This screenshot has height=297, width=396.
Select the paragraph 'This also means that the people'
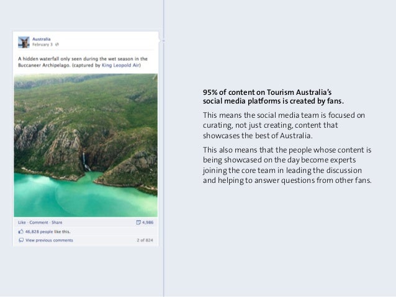[287, 166]
